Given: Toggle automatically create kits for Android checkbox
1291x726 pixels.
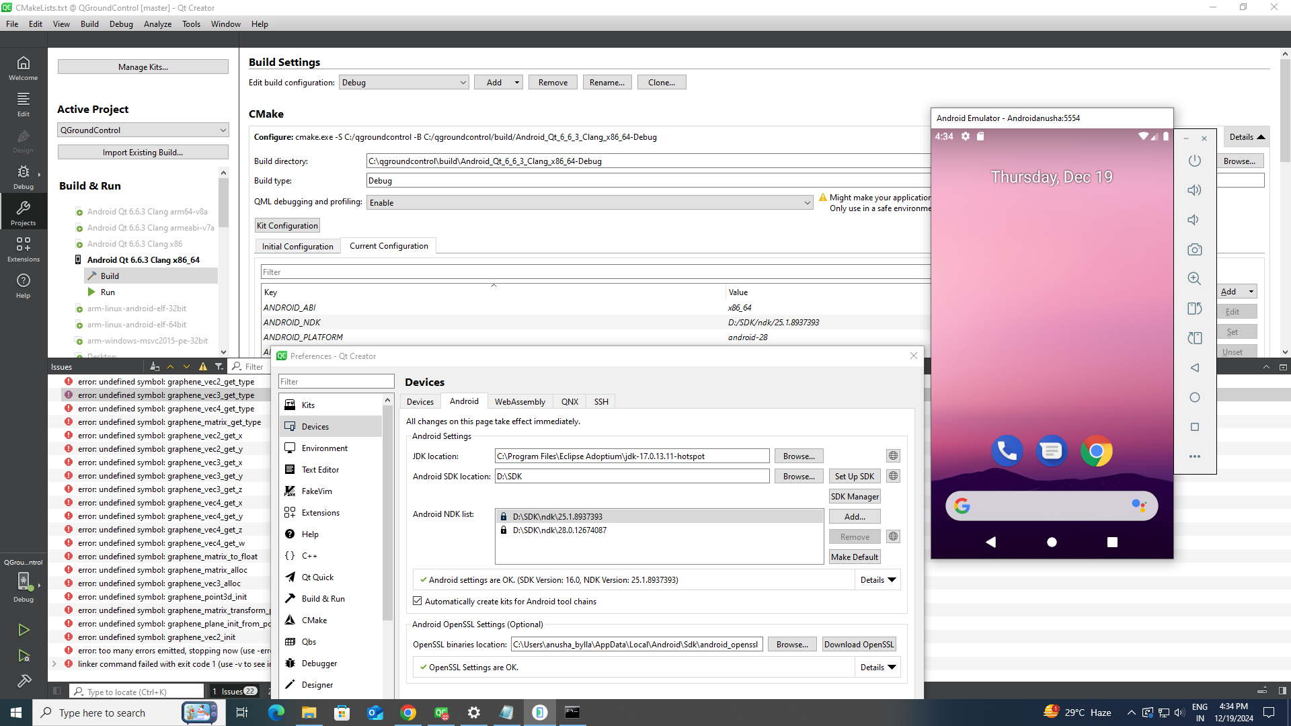Looking at the screenshot, I should point(418,601).
